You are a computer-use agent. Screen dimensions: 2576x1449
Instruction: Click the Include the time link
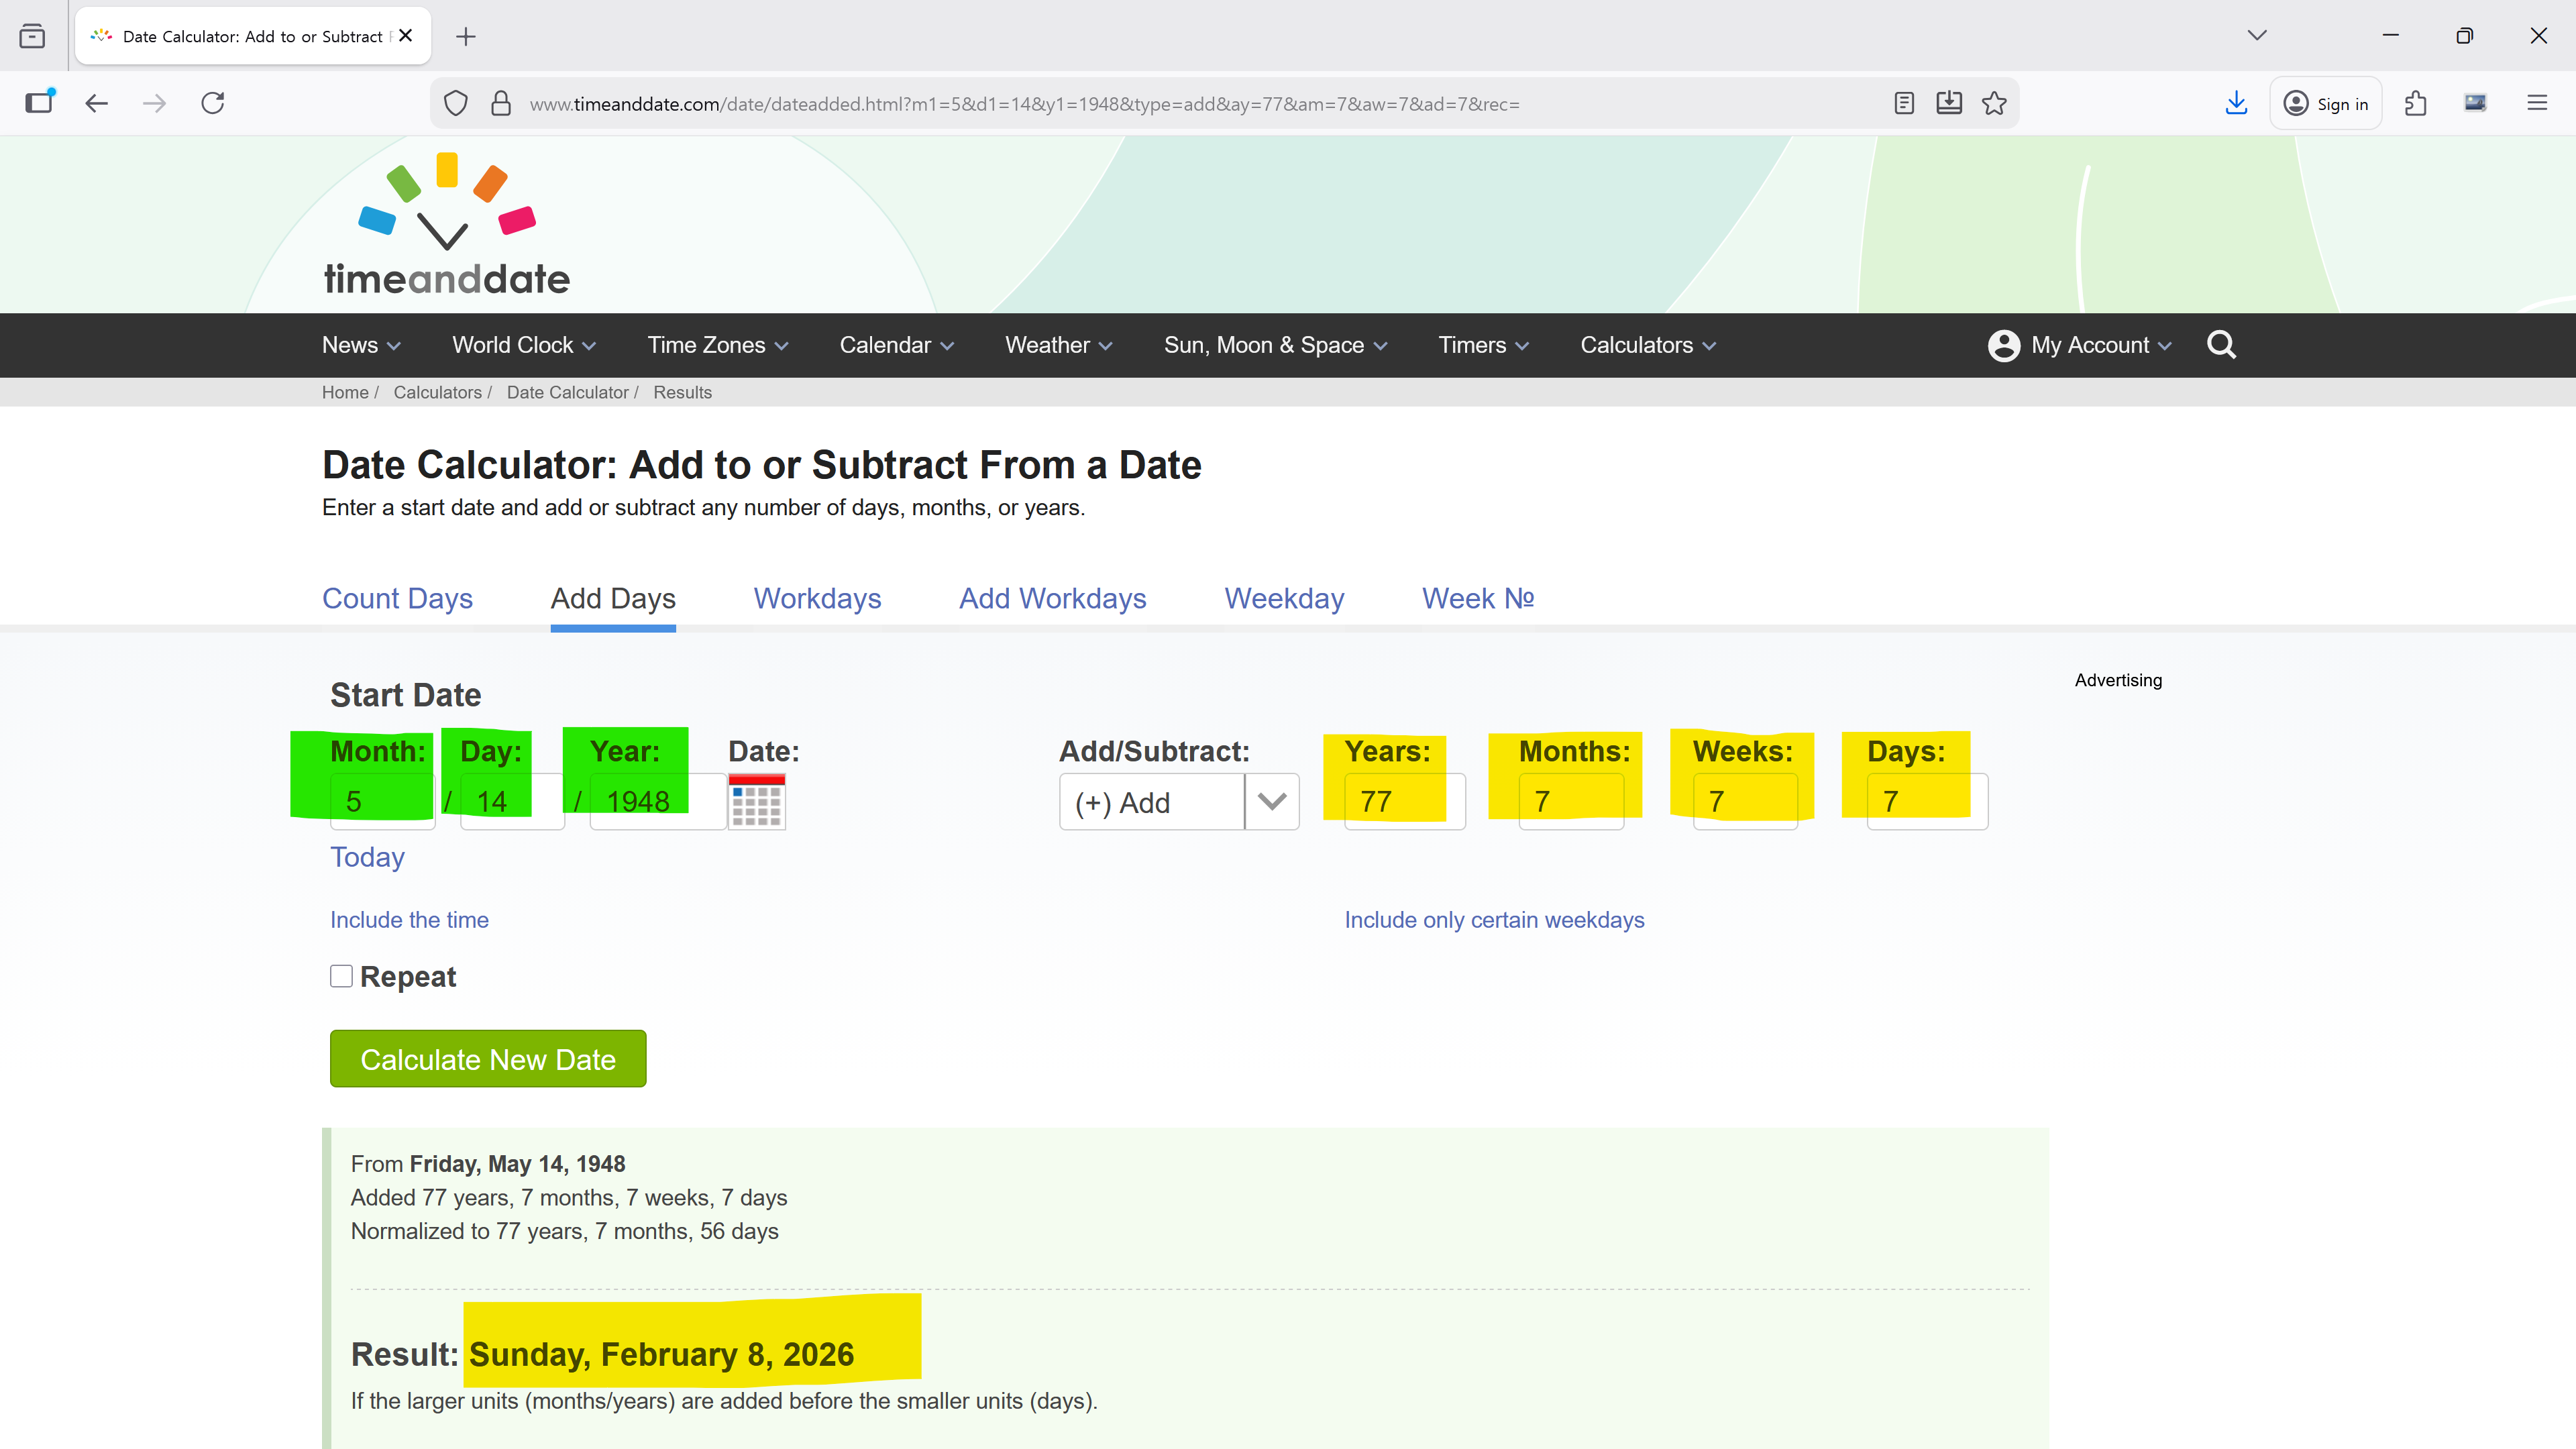coord(409,920)
